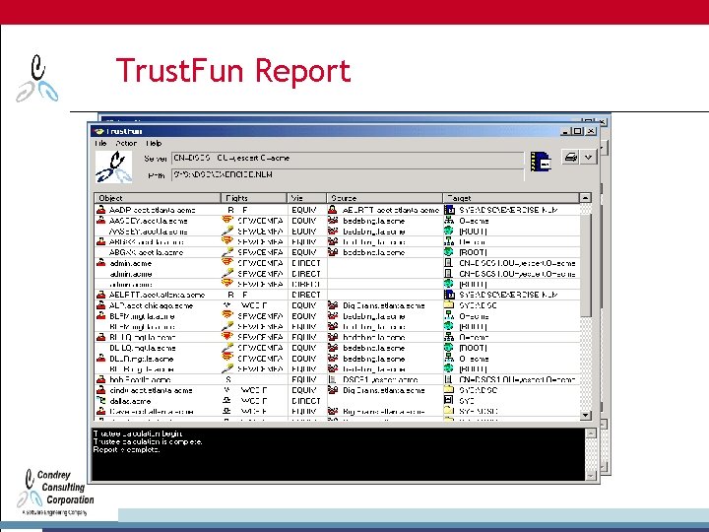Click the server icon in first admin.acme row's Target
The width and height of the screenshot is (709, 532).
tap(448, 263)
